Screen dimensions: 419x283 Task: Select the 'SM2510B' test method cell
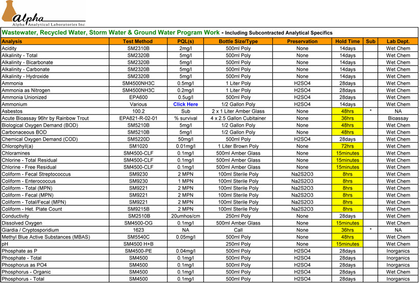[x=138, y=216]
